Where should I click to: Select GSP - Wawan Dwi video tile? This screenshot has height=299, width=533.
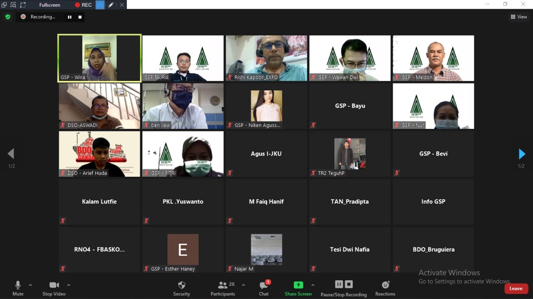350,58
